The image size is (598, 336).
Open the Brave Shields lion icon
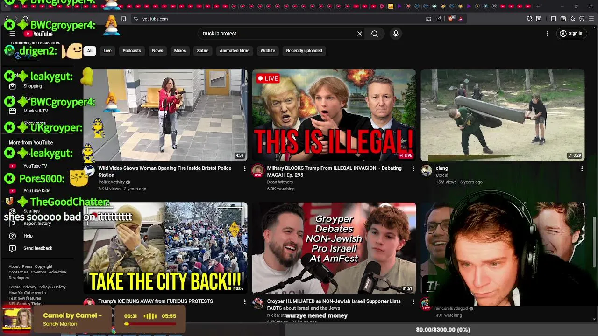[x=451, y=19]
